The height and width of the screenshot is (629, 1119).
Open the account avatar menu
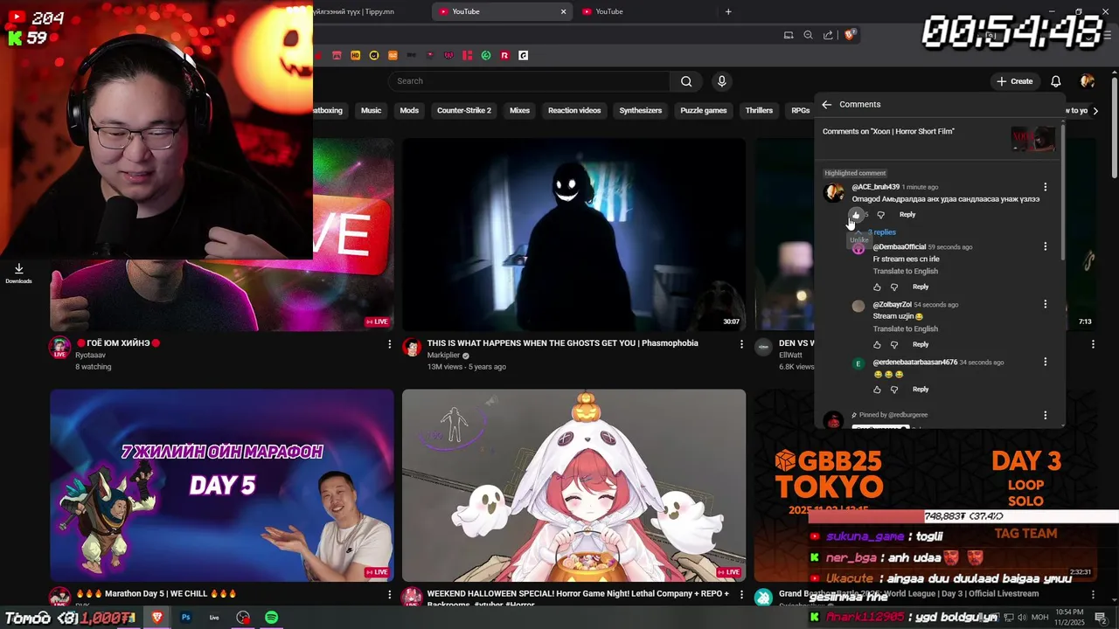pos(1088,81)
